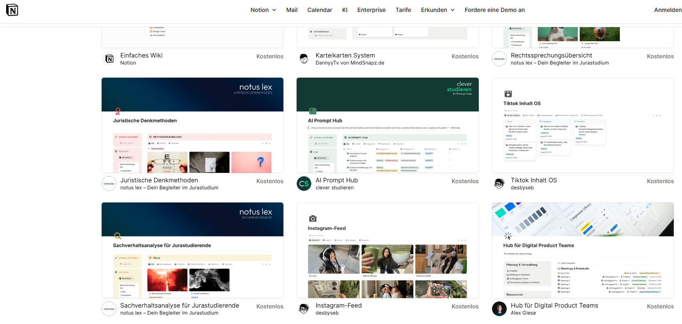The width and height of the screenshot is (682, 324).
Task: Click desbyseb avatar beside Tiktok Inhalt OS
Action: pyautogui.click(x=499, y=184)
